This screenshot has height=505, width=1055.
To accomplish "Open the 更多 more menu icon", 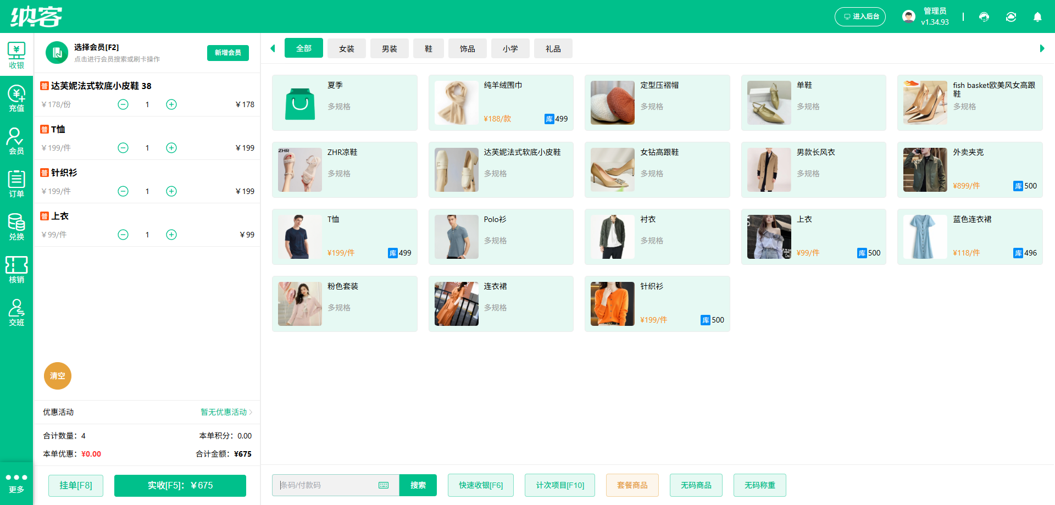I will pos(16,484).
